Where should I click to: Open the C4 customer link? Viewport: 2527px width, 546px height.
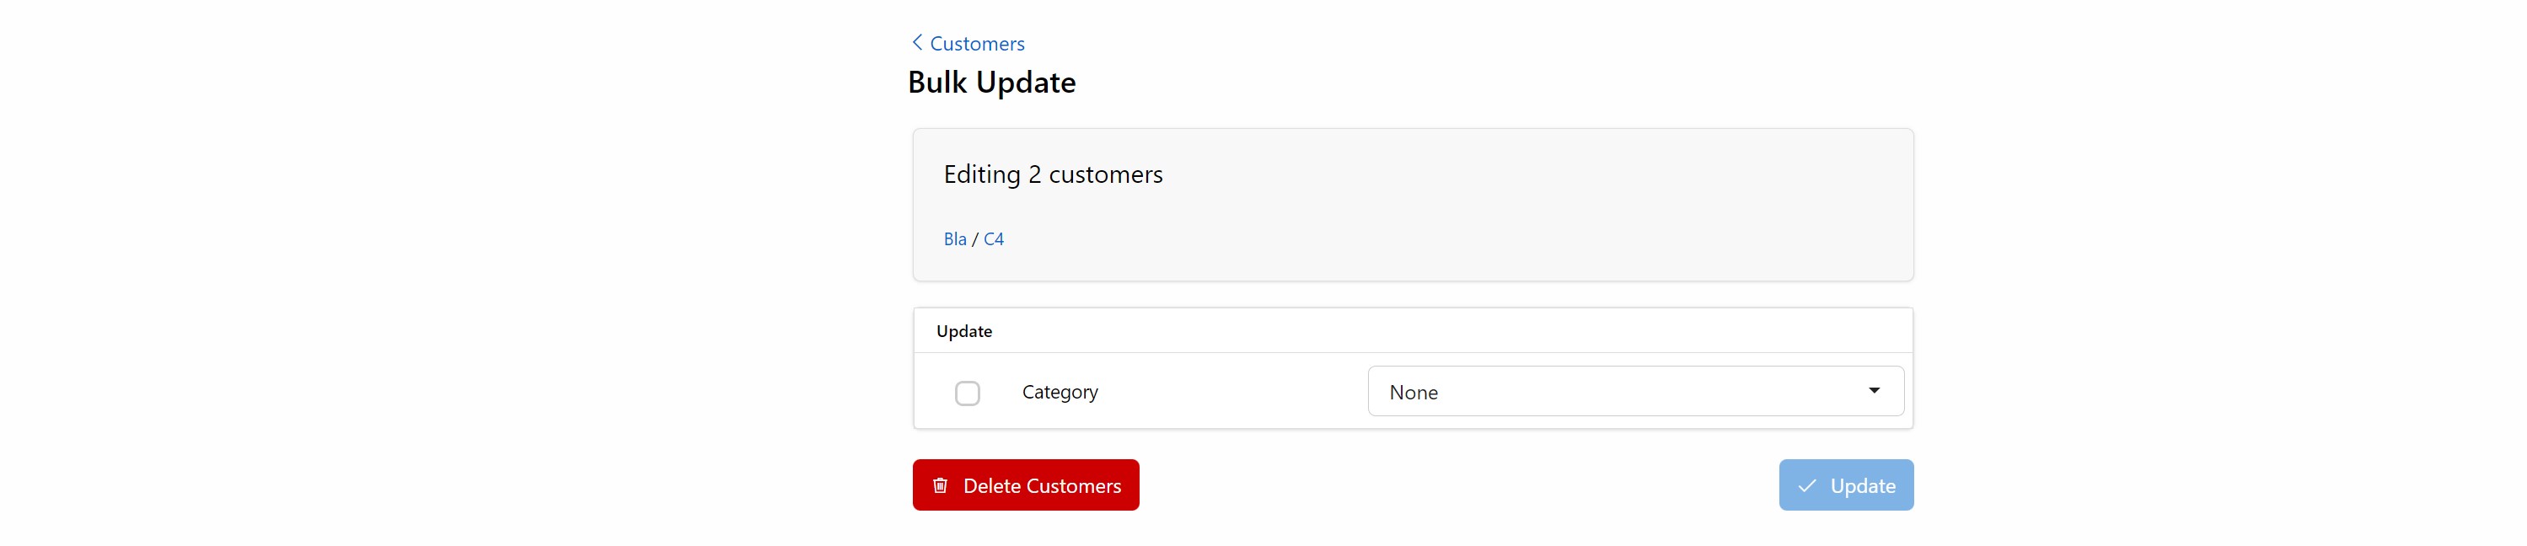coord(994,239)
